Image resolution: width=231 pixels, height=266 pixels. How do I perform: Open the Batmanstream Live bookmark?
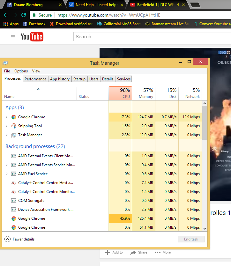click(x=167, y=24)
